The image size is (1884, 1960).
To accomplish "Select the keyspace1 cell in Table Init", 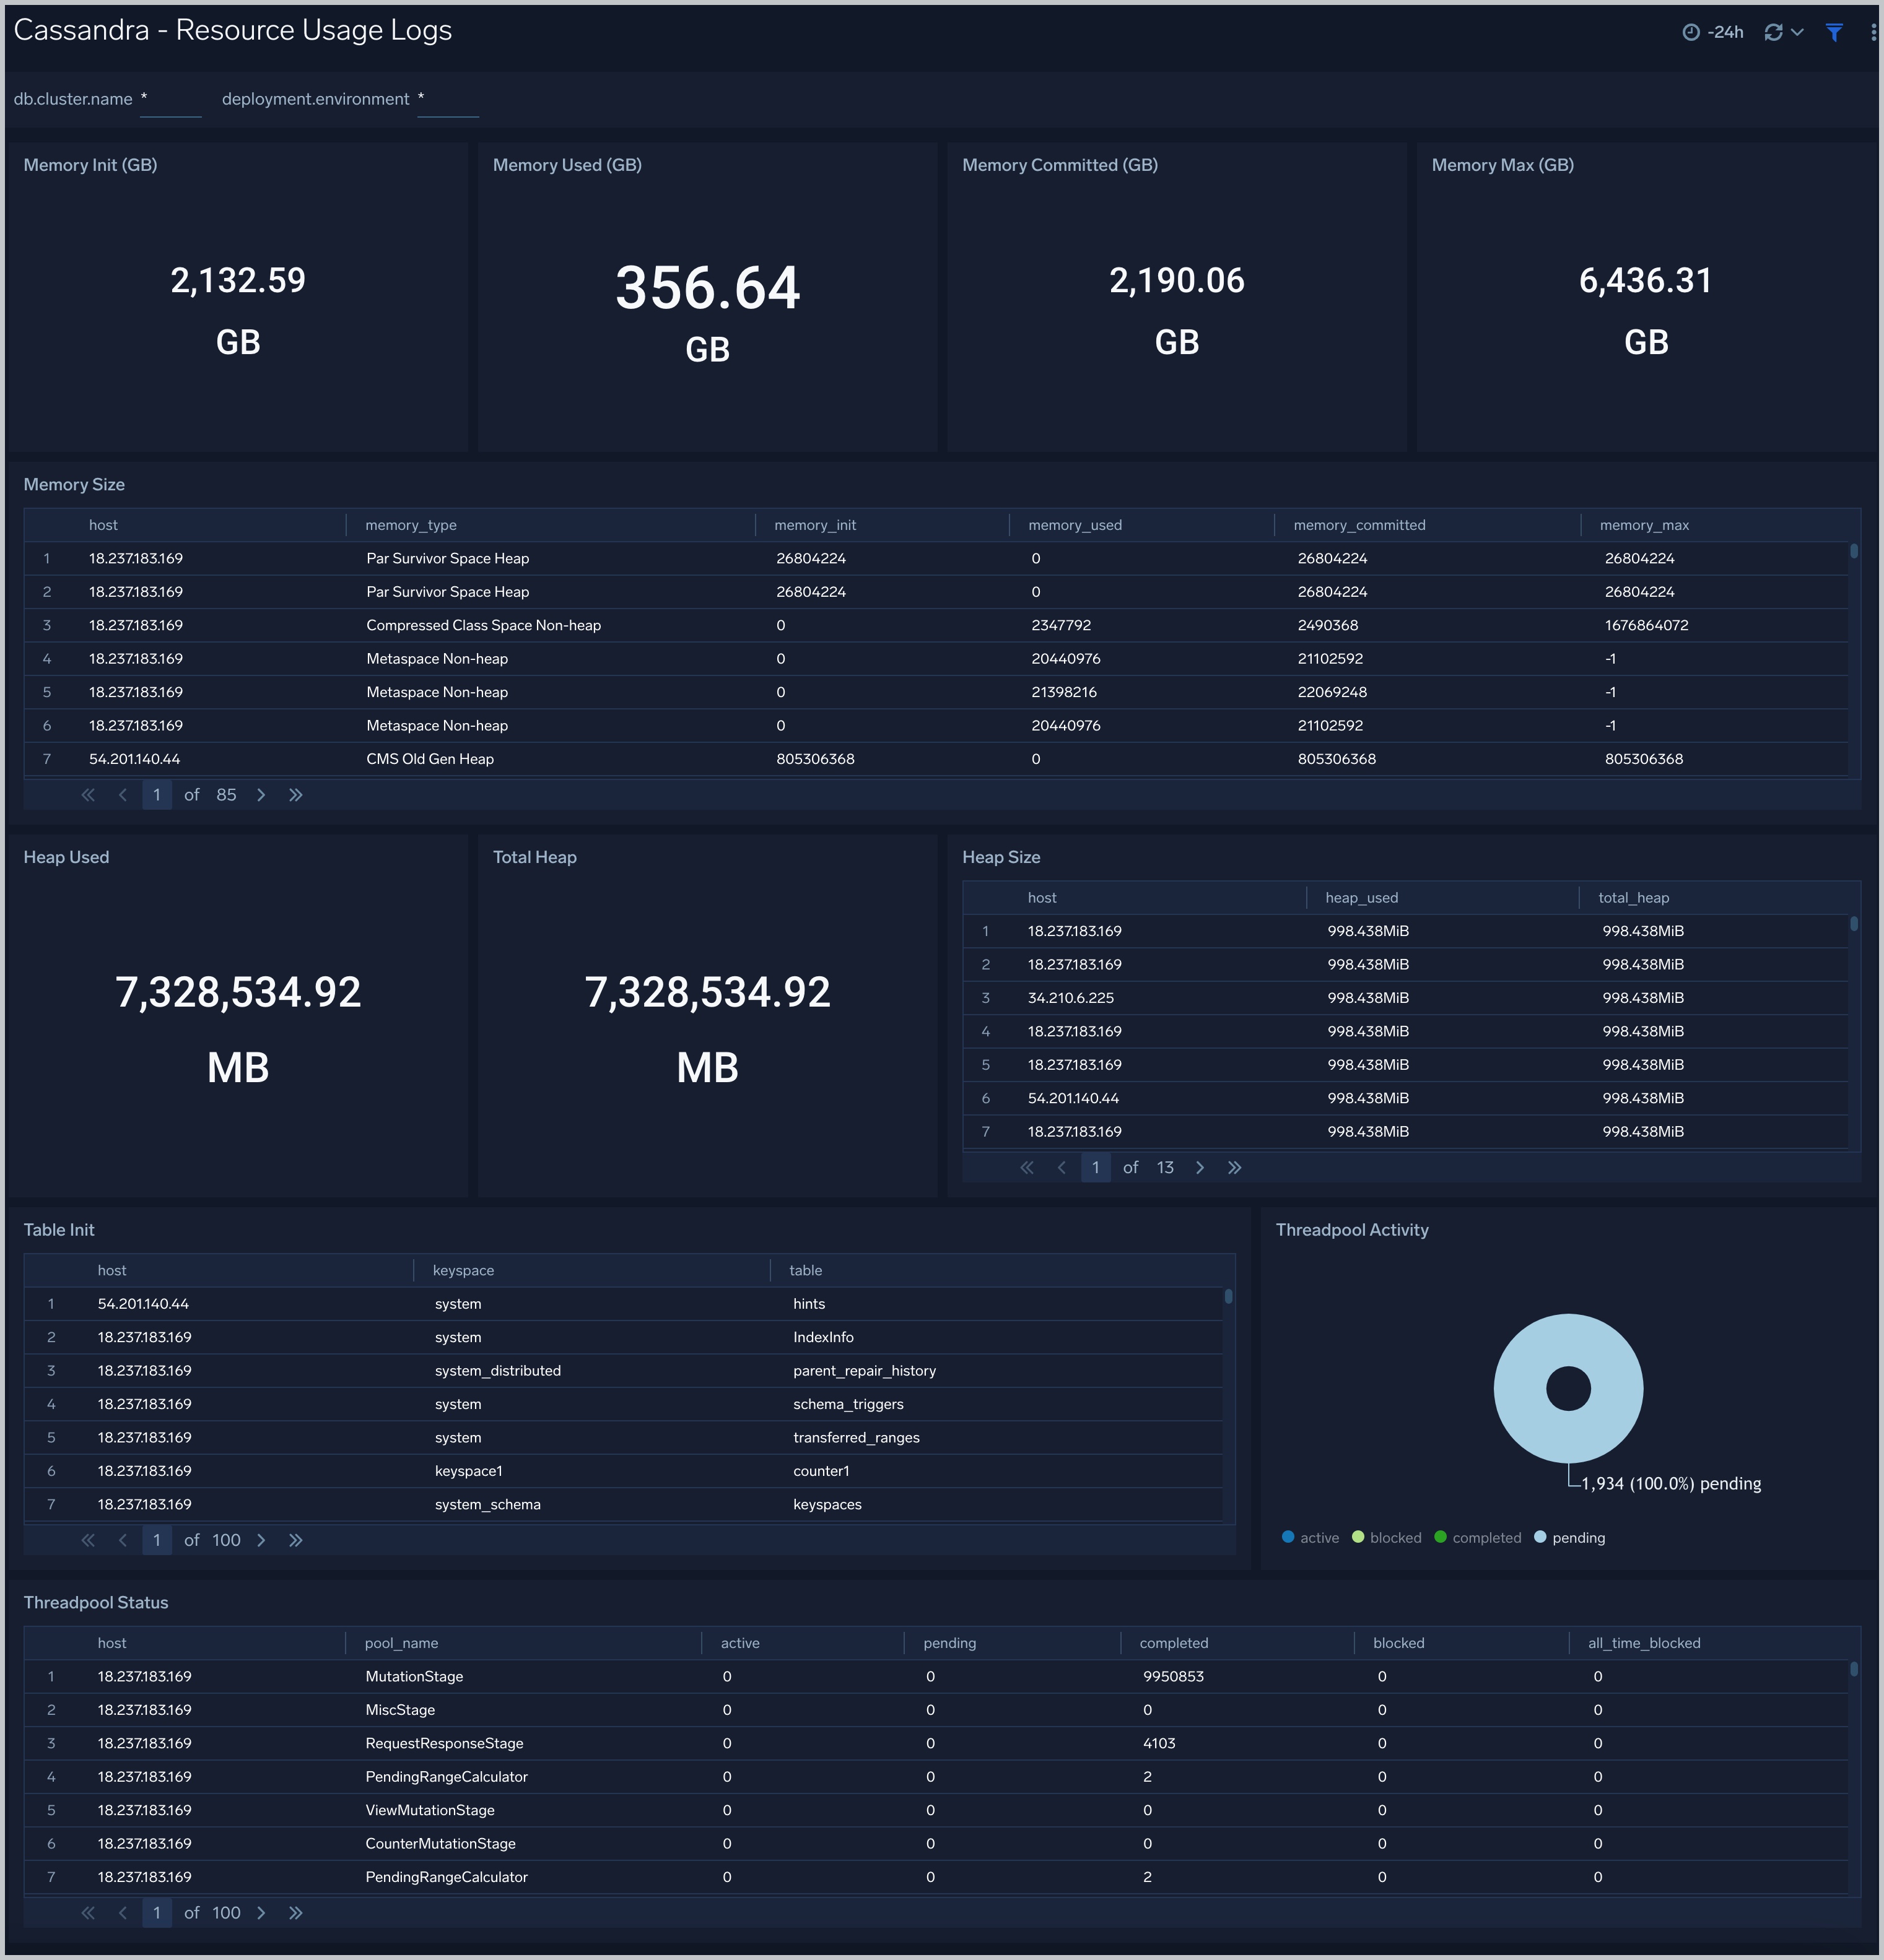I will (x=468, y=1471).
